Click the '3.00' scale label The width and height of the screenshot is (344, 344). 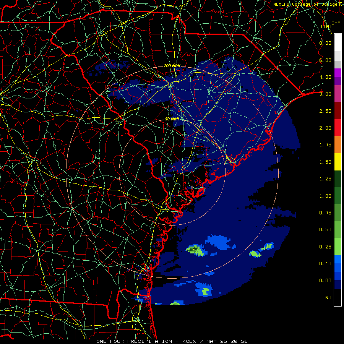(x=325, y=94)
